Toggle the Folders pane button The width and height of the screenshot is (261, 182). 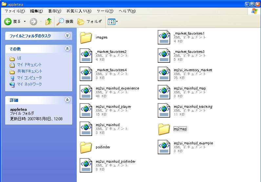tap(90, 22)
